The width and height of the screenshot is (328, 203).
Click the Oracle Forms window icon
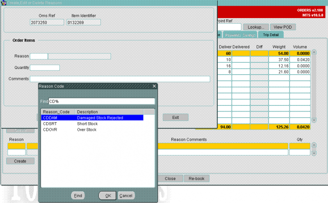pyautogui.click(x=4, y=3)
